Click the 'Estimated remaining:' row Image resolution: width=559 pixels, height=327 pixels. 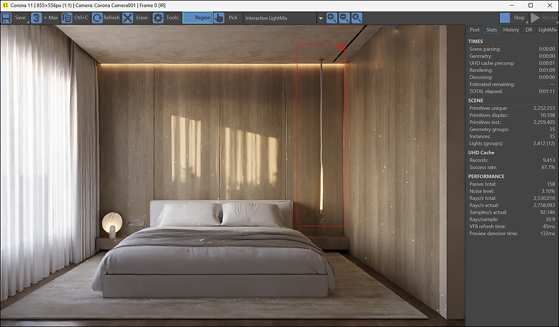512,84
